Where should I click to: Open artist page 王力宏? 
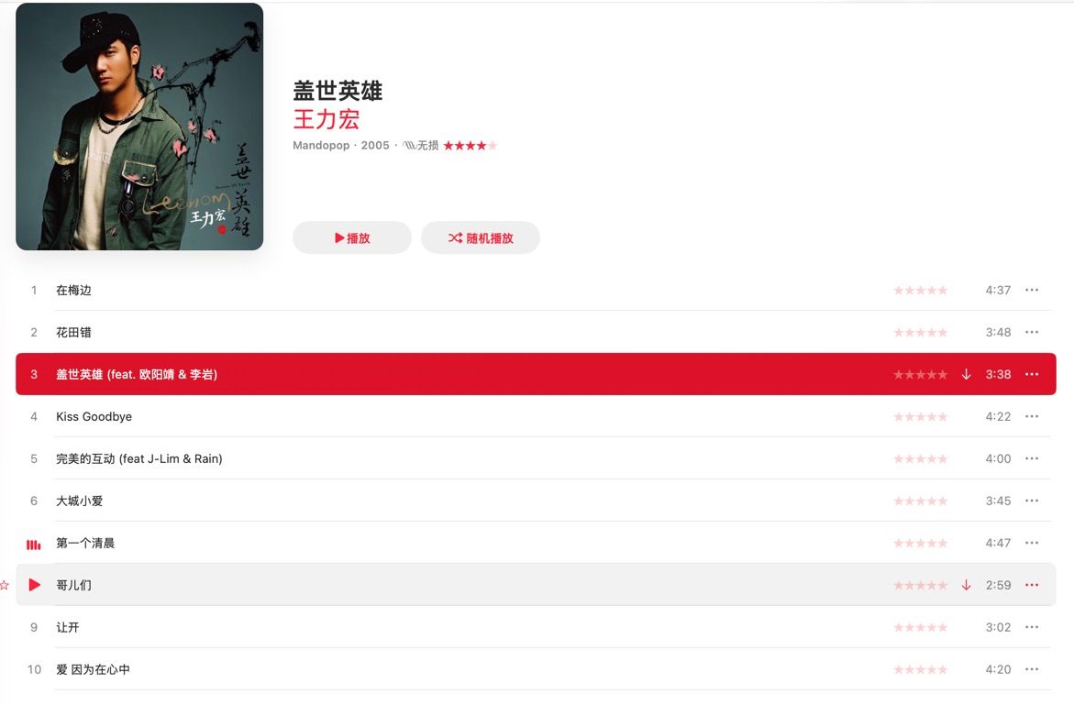click(x=326, y=119)
